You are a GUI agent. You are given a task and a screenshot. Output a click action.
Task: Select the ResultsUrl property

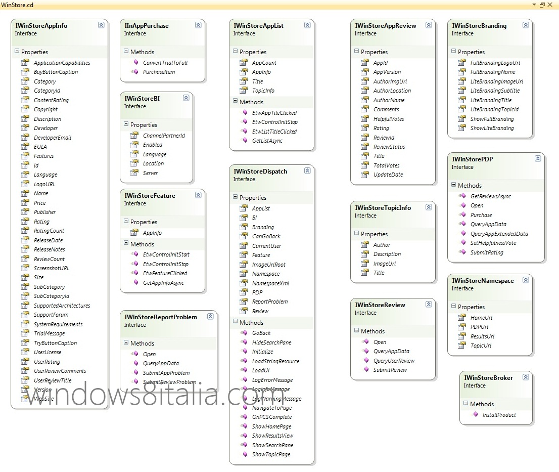[482, 336]
